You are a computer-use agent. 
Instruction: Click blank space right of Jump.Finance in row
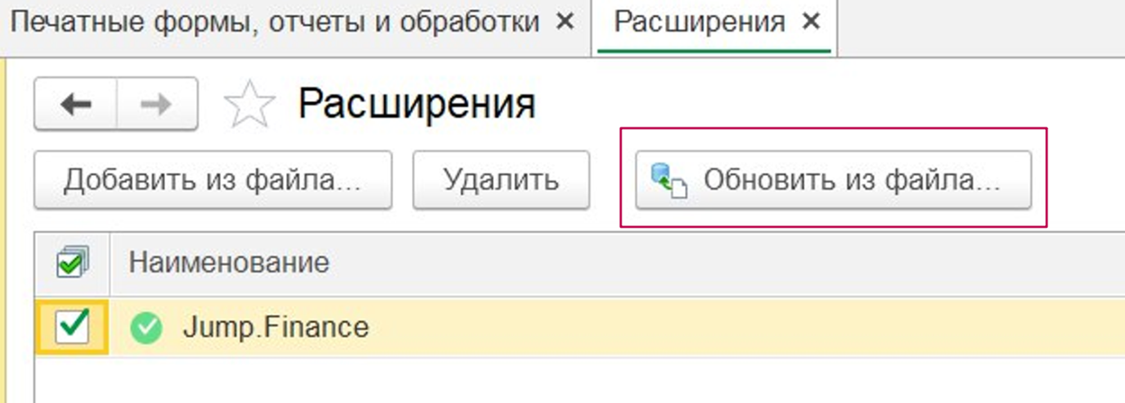[x=731, y=328]
